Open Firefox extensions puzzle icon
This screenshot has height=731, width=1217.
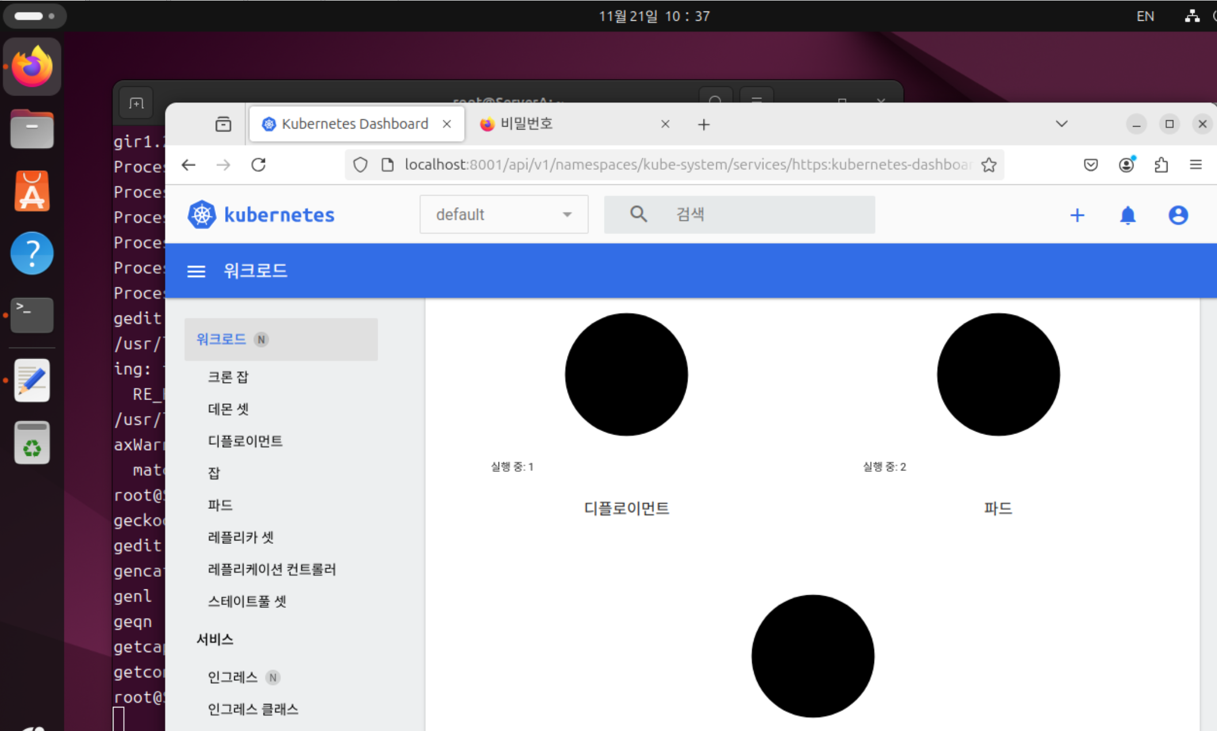point(1161,165)
